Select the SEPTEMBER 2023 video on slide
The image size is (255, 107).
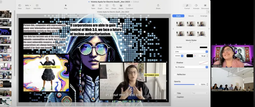tap(133, 81)
